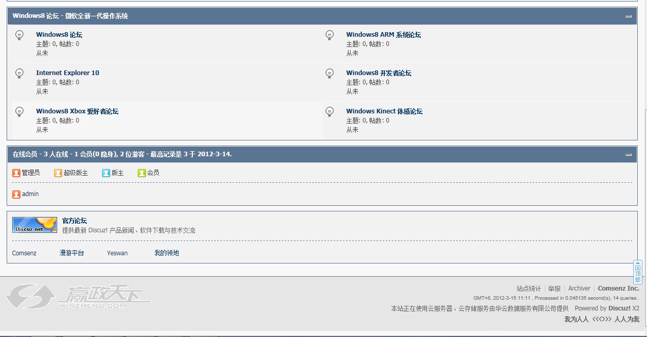Open the Windows8 论坛 board

coord(59,35)
